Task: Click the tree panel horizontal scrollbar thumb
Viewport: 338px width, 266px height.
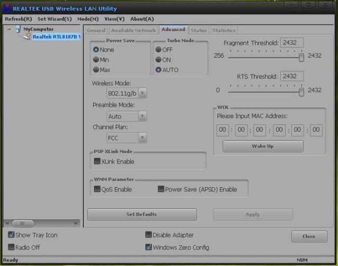Action: coord(23,223)
